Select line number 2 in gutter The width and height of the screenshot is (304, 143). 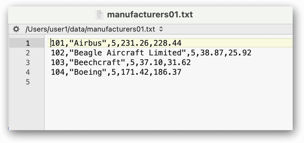pyautogui.click(x=28, y=53)
